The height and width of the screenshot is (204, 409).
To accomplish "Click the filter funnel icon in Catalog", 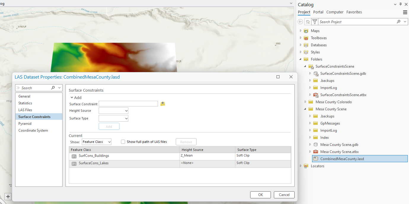I will (x=315, y=22).
